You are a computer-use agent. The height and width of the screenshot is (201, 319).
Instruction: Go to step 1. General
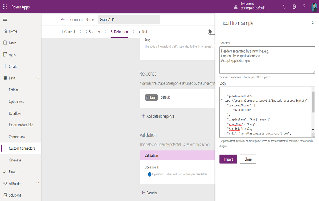click(x=68, y=32)
